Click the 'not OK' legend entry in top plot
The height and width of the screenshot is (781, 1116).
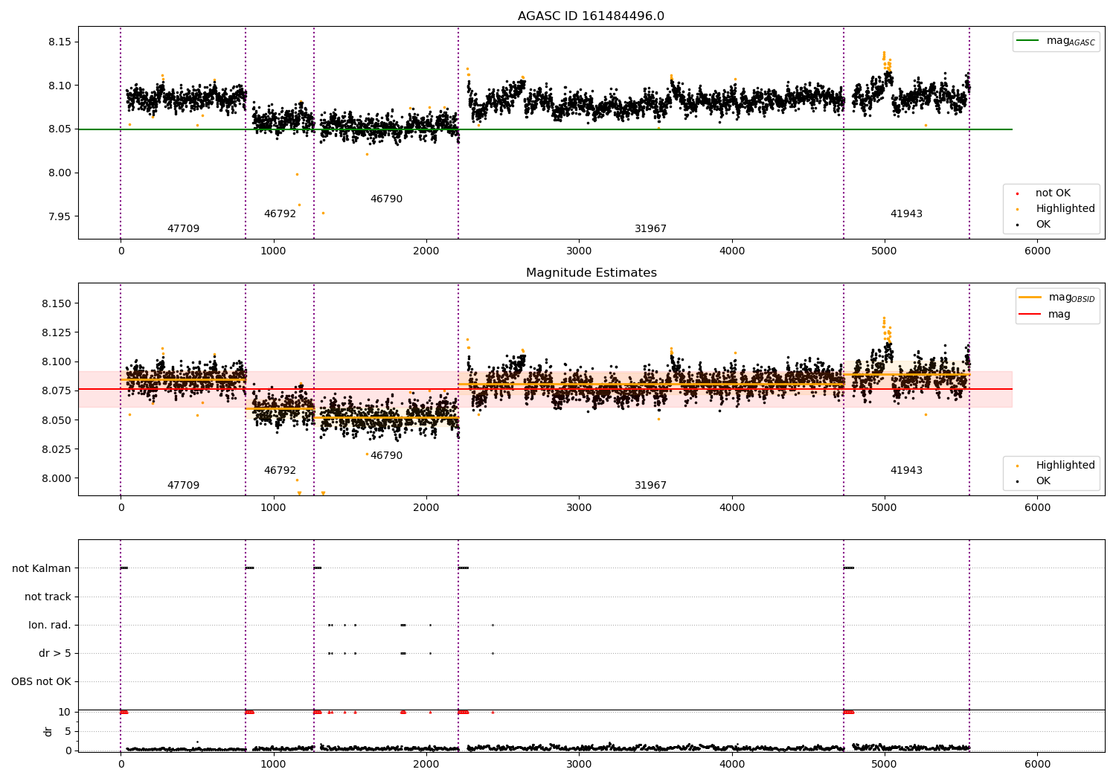click(x=1053, y=193)
